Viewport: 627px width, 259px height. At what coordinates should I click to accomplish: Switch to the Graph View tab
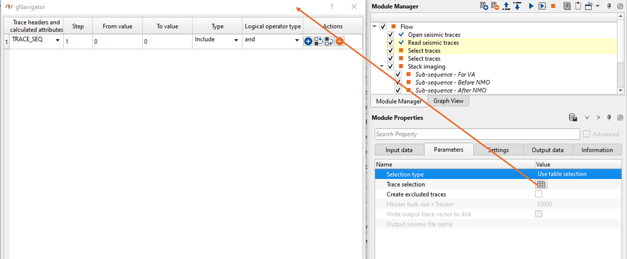click(x=448, y=101)
